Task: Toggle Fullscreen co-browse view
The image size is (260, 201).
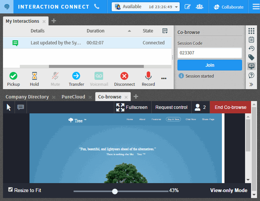Action: pos(132,107)
